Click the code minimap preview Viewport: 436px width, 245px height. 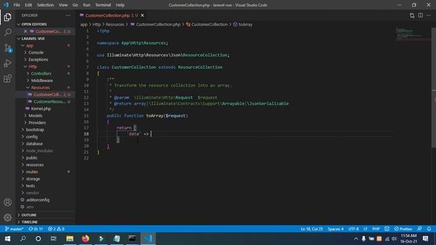point(413,35)
